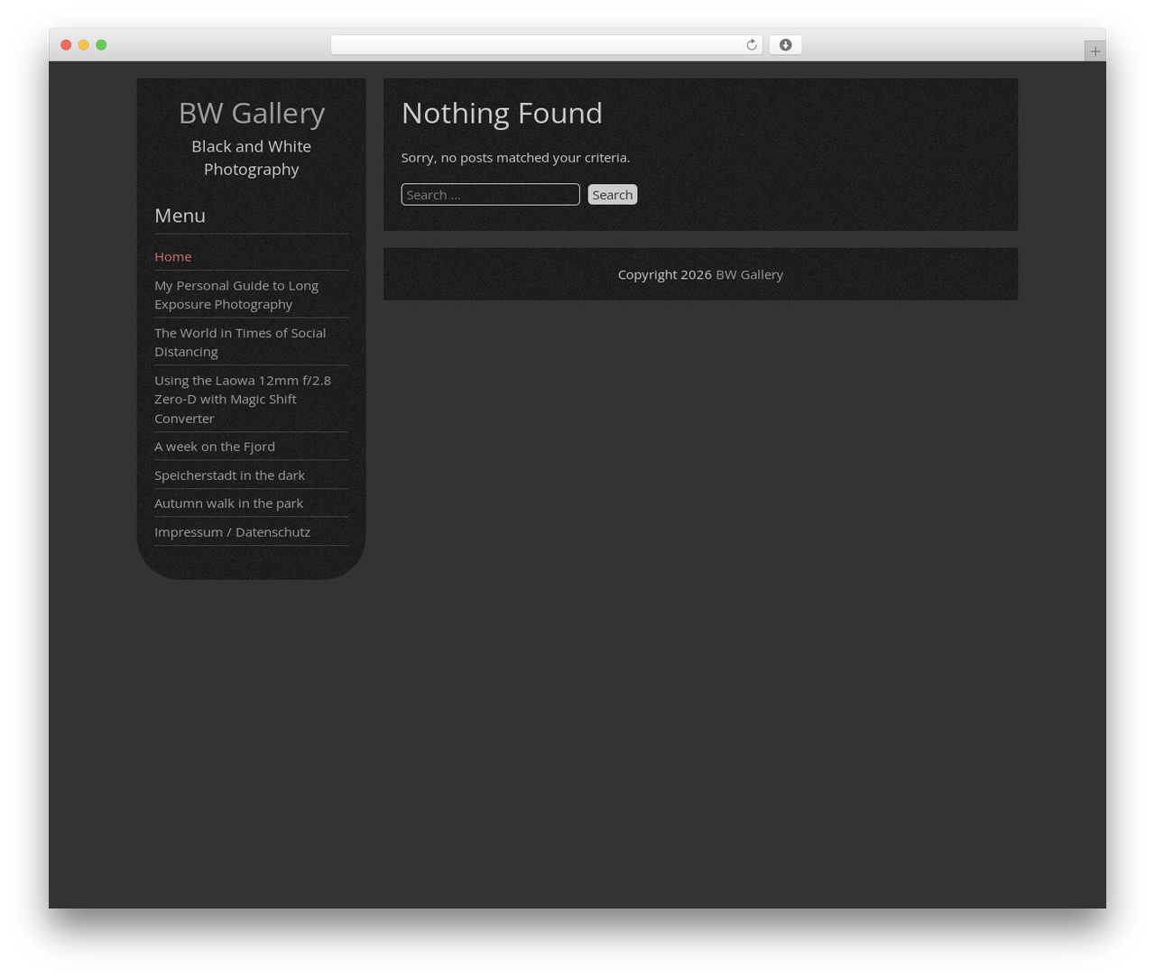The image size is (1155, 978).
Task: Click the 'Sorry, no posts matched your criteria.' message
Action: (x=515, y=157)
